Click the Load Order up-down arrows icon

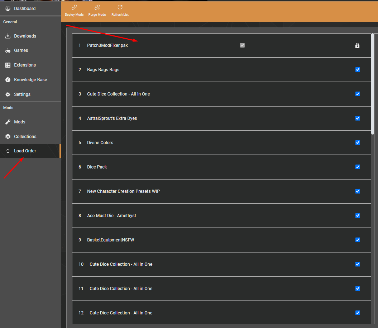coord(8,151)
